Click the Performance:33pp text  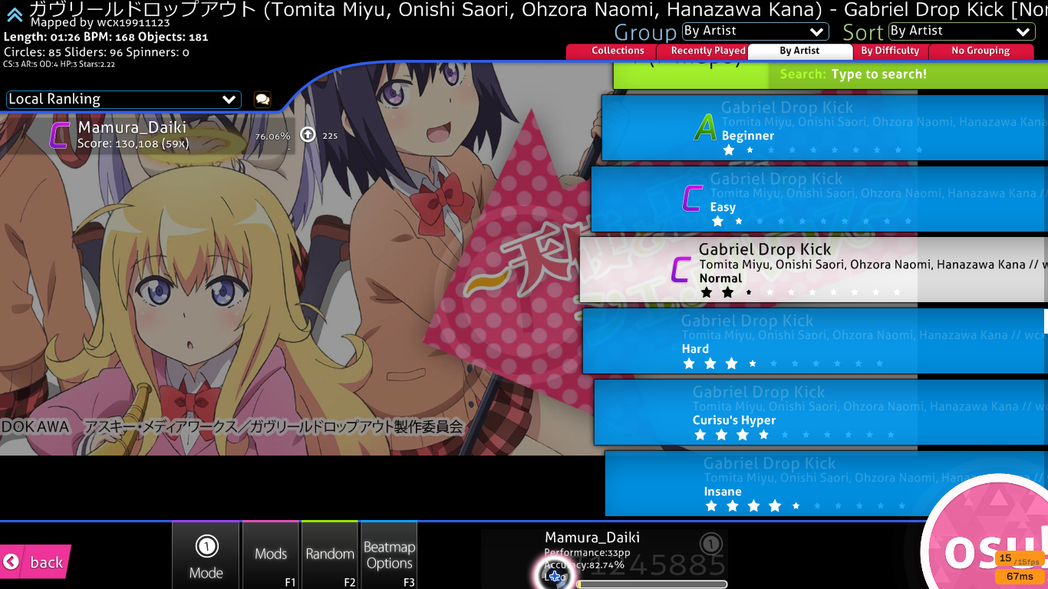click(x=587, y=552)
